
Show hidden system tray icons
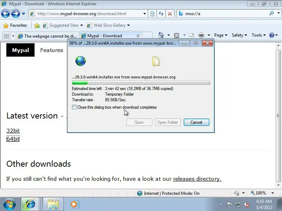(221, 204)
